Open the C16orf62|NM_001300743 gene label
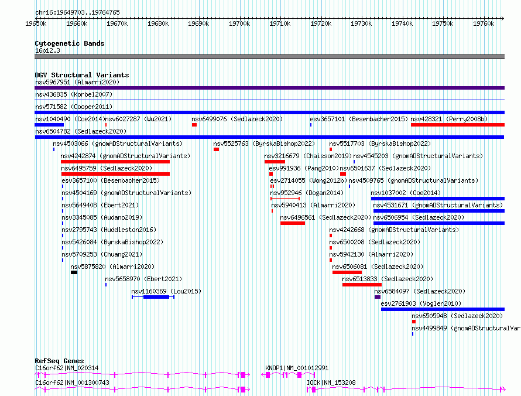Image resolution: width=521 pixels, height=396 pixels. 72,383
